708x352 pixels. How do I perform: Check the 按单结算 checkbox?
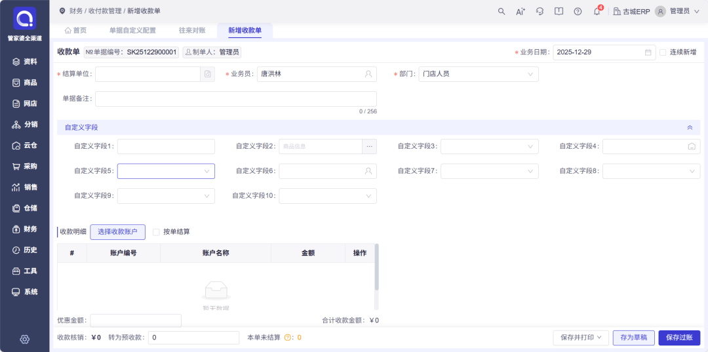coord(156,232)
